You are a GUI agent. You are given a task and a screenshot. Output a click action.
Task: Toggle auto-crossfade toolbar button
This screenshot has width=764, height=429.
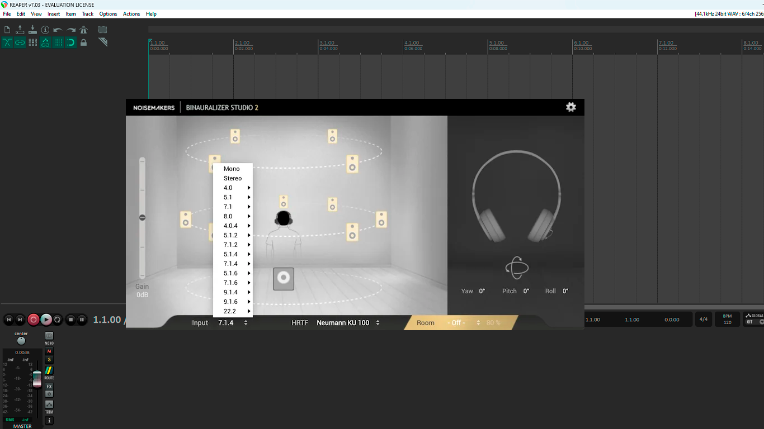coord(7,42)
